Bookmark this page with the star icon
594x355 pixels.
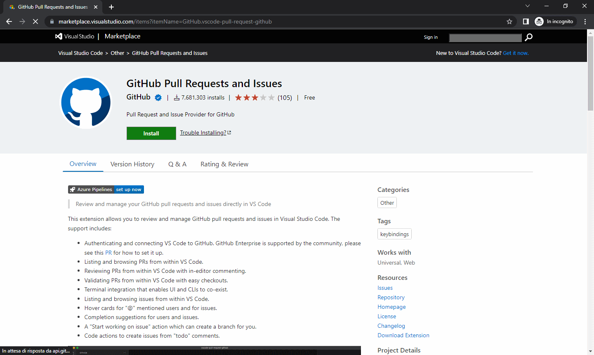point(509,21)
